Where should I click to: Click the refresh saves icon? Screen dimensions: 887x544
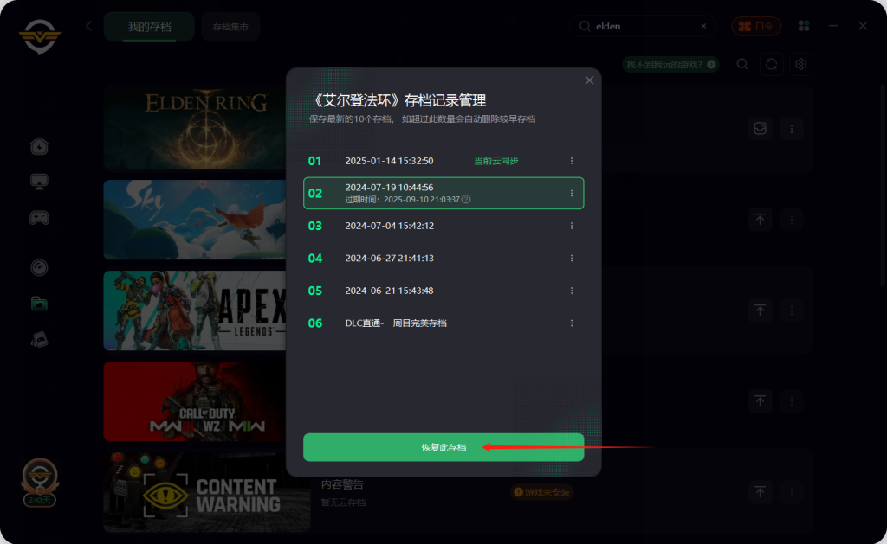coord(771,64)
